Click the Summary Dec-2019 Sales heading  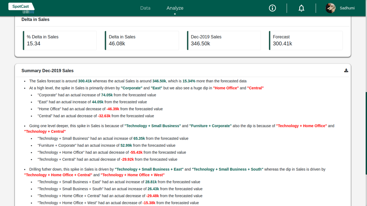(48, 71)
